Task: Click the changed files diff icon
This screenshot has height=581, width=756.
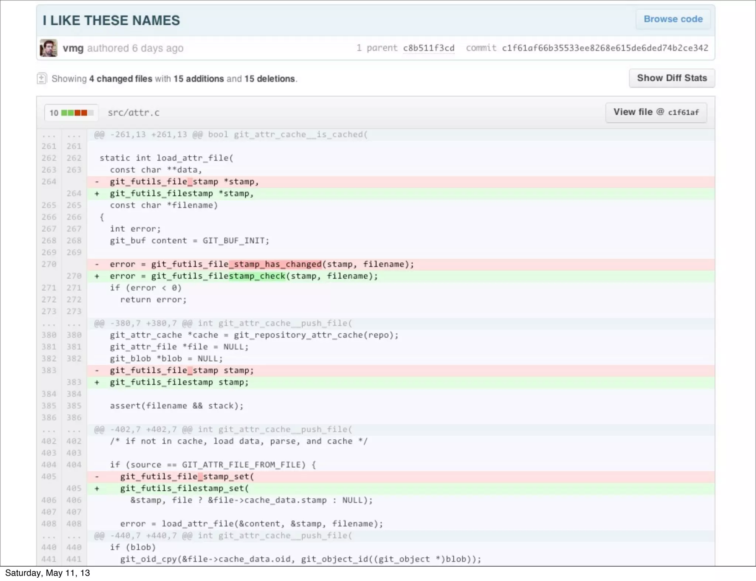Action: 41,79
